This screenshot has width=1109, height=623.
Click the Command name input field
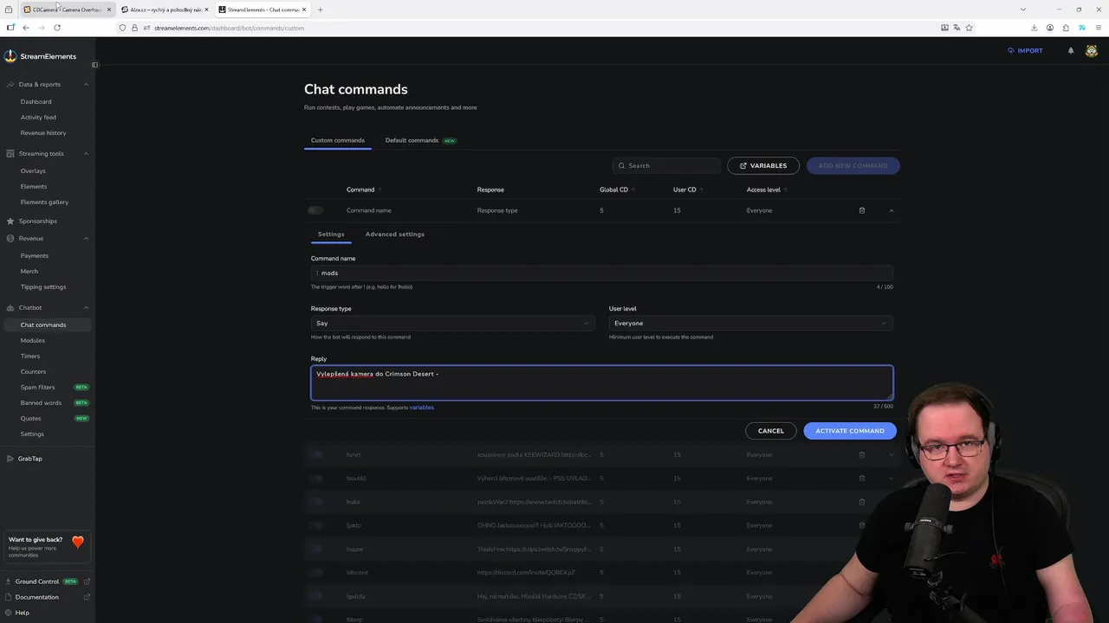[x=602, y=273]
